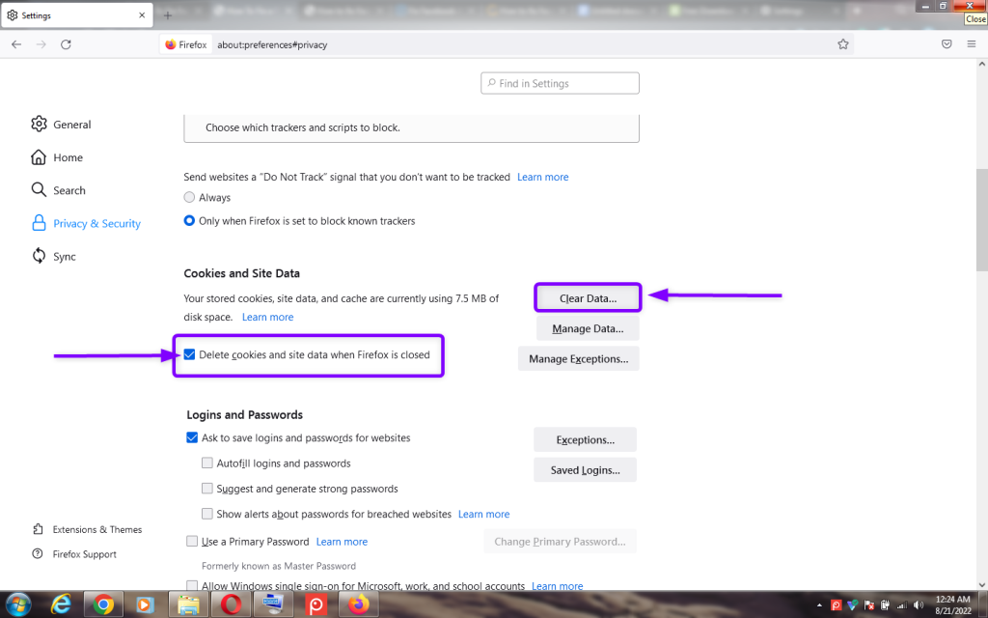This screenshot has height=618, width=988.
Task: Toggle Delete cookies when Firefox is closed
Action: (189, 354)
